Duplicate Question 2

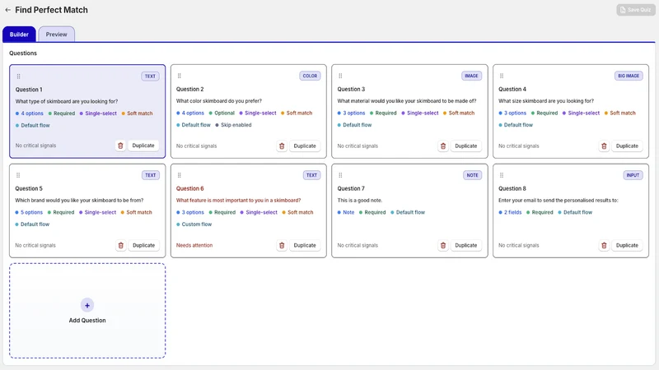pyautogui.click(x=305, y=146)
